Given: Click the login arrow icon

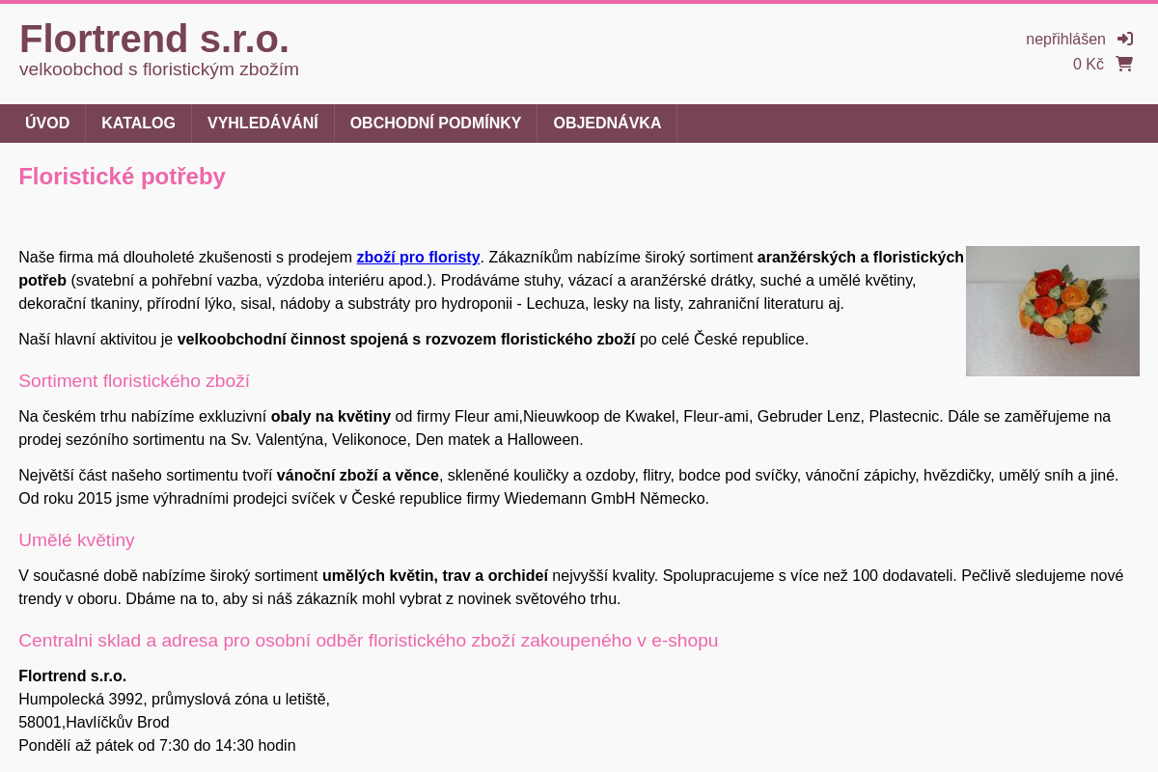Looking at the screenshot, I should click(1125, 39).
